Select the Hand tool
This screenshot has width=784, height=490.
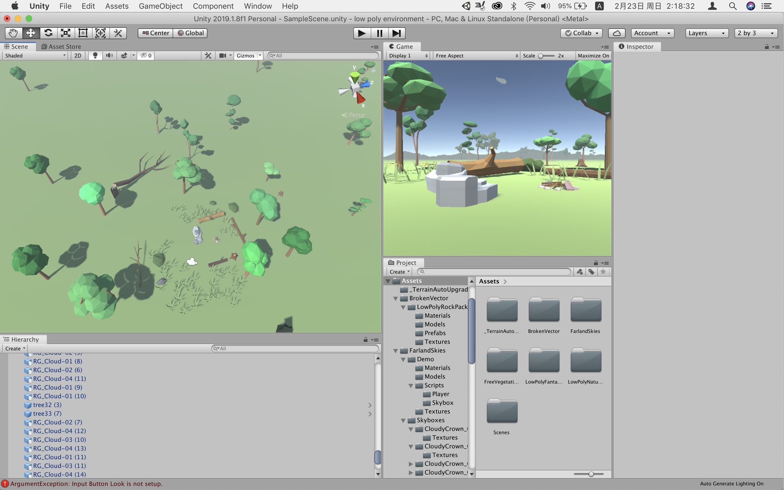pos(13,33)
